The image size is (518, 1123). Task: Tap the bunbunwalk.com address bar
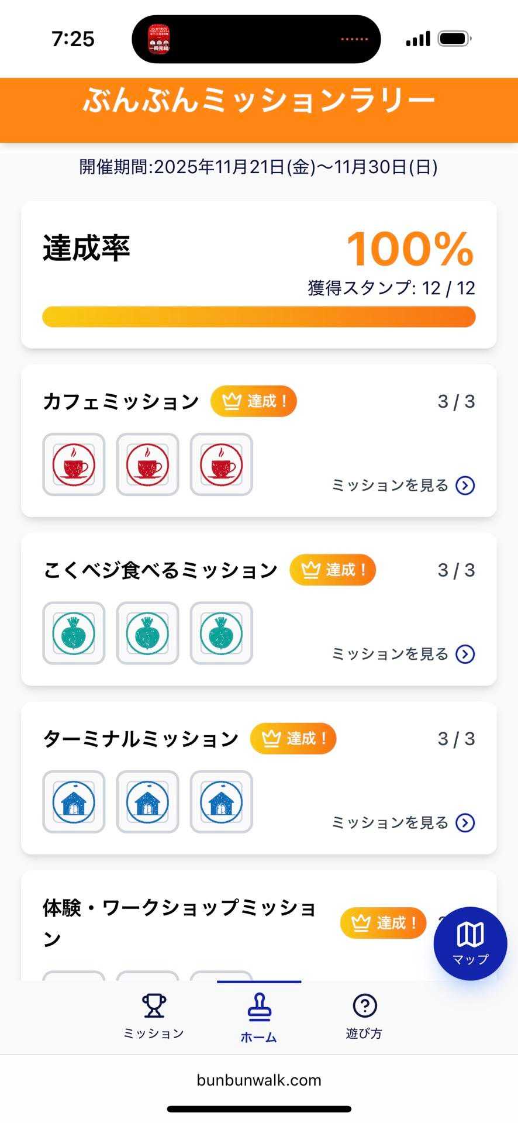(258, 1080)
